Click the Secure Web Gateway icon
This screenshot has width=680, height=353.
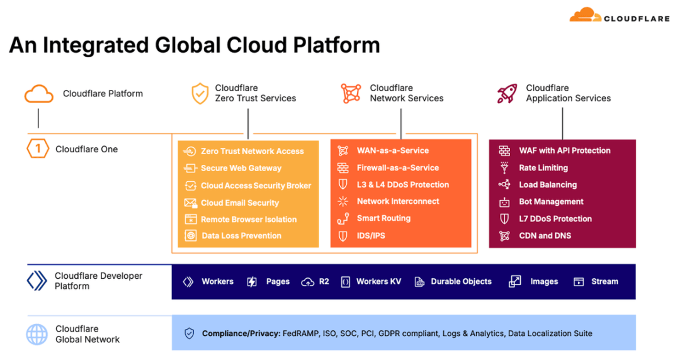click(190, 168)
